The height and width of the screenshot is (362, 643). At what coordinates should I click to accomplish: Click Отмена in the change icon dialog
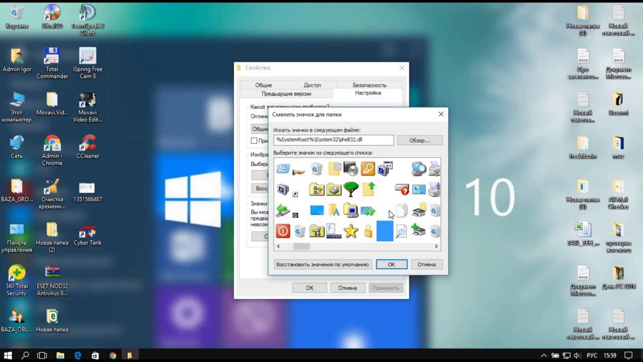[426, 264]
